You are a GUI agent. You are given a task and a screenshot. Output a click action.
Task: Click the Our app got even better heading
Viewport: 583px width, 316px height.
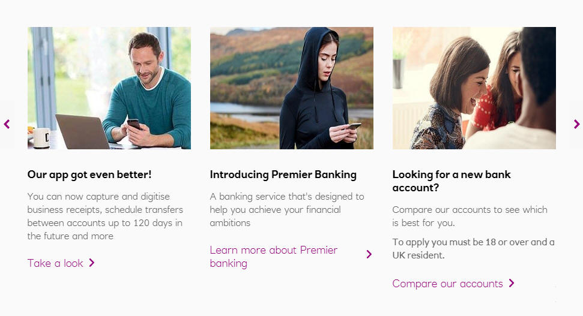tap(89, 175)
